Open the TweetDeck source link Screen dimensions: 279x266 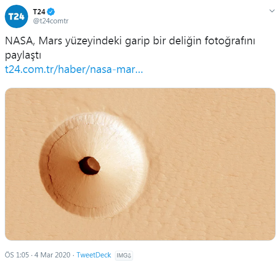coord(94,255)
